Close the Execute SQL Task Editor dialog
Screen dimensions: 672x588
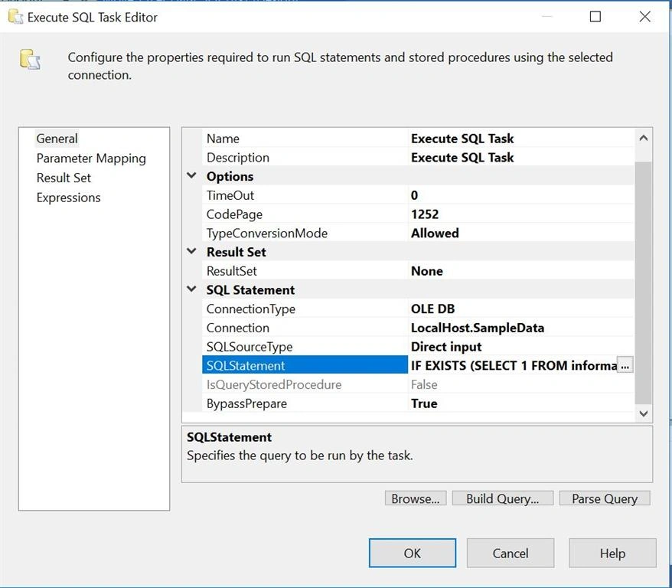coord(644,17)
